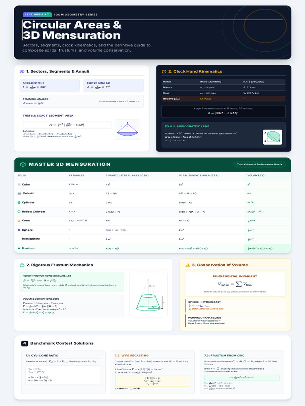Screen dimensions: 305x406
Task: Click Same as TSA in Sphere row
Action: coord(116,230)
